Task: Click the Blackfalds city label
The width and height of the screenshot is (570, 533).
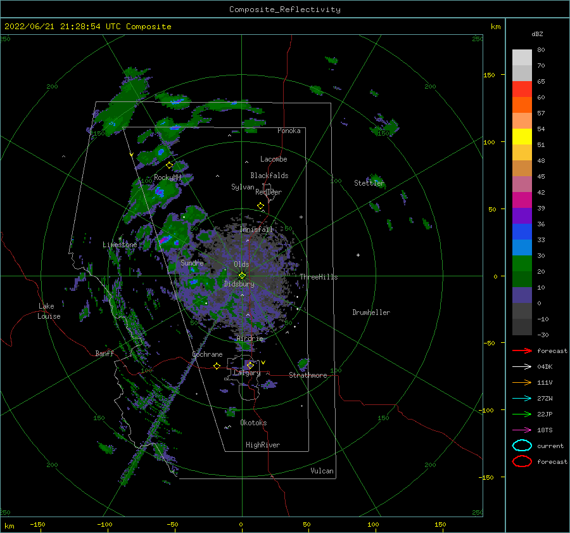Action: click(269, 176)
